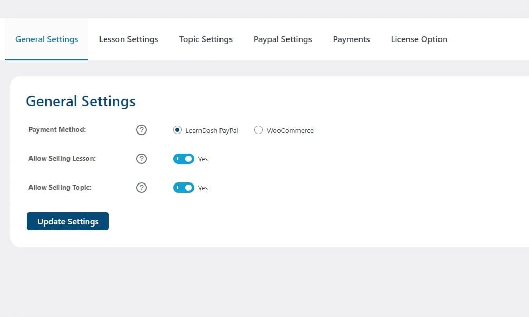
Task: Toggle the Allow Selling Lesson switch
Action: (x=184, y=159)
